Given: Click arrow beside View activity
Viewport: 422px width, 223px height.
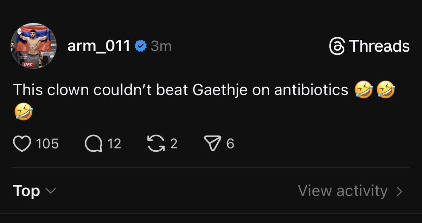Looking at the screenshot, I should [399, 191].
